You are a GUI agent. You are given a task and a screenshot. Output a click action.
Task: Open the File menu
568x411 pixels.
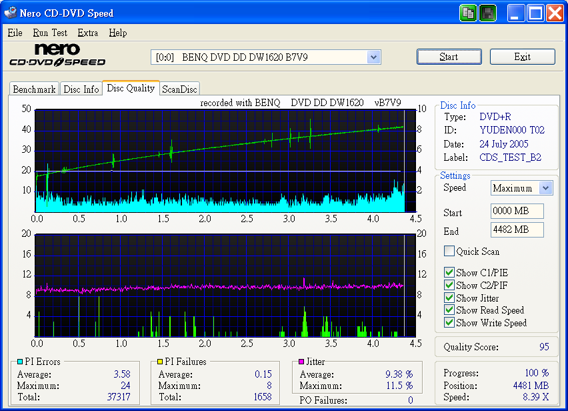coord(15,33)
